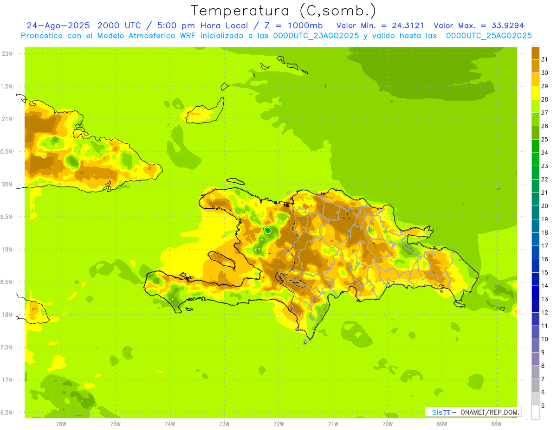Click the '7.5N' latitude axis label
This screenshot has width=557, height=430.
click(x=6, y=347)
